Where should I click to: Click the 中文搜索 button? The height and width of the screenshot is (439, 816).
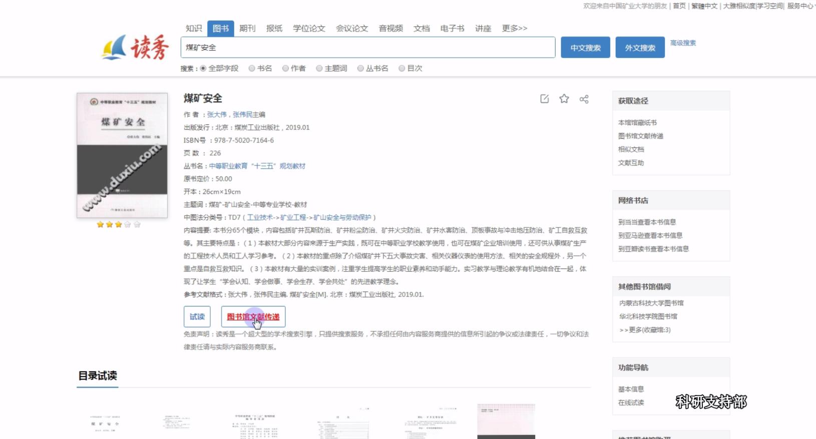[x=585, y=47]
